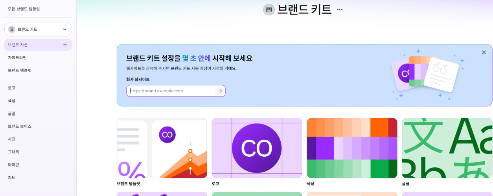Open the 글꼴 card thumbnail
Screen dimensions: 493x196
click(x=447, y=148)
